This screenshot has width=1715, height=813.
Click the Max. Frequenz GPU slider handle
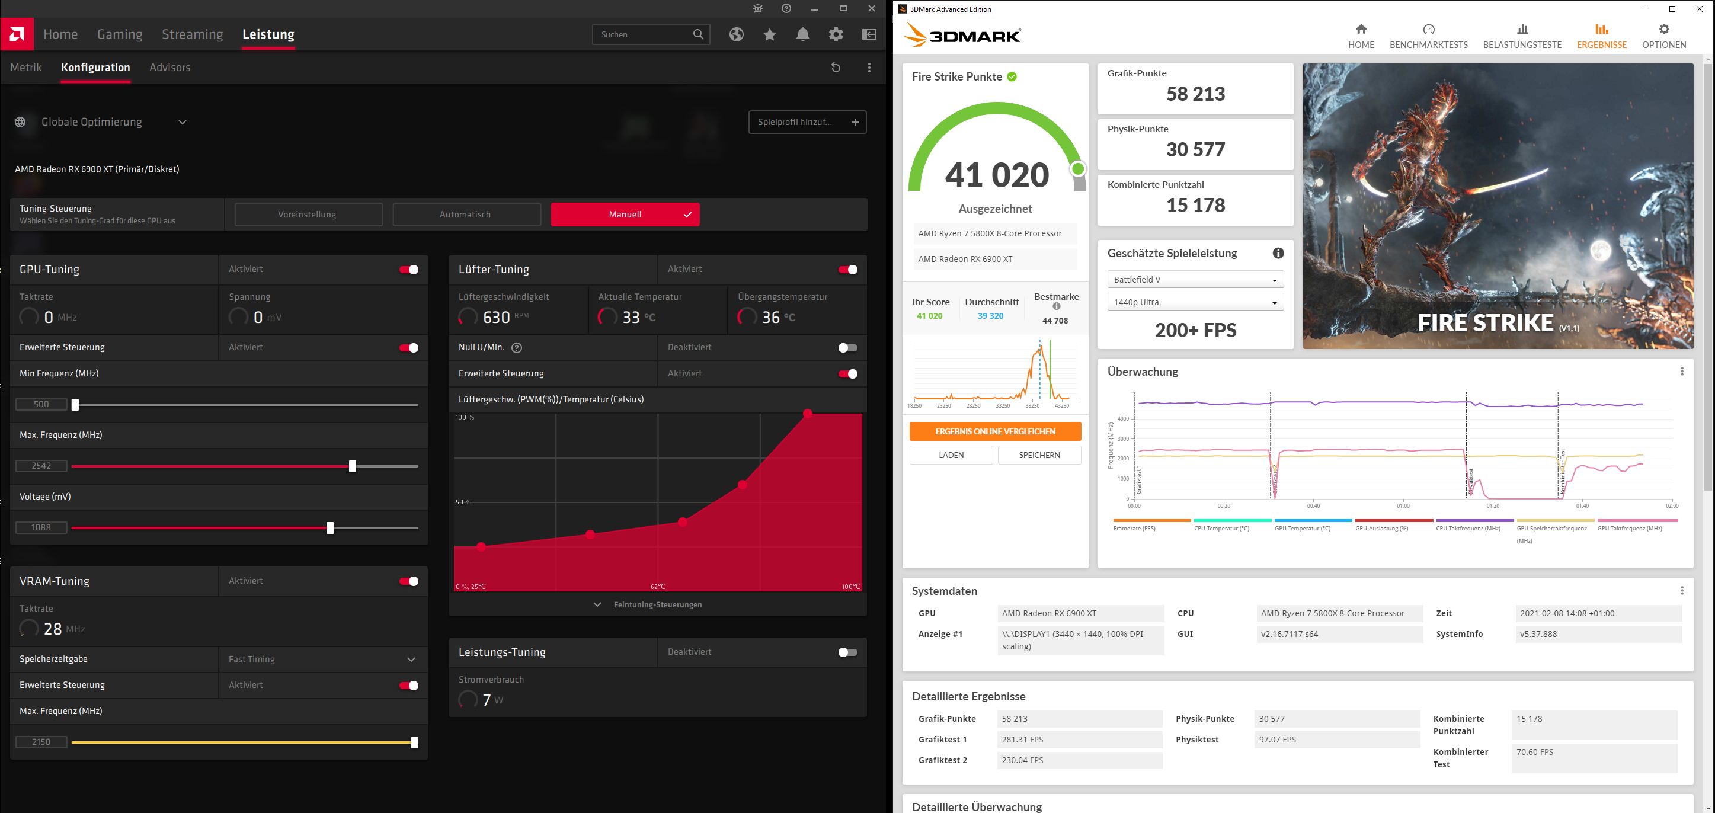(353, 466)
